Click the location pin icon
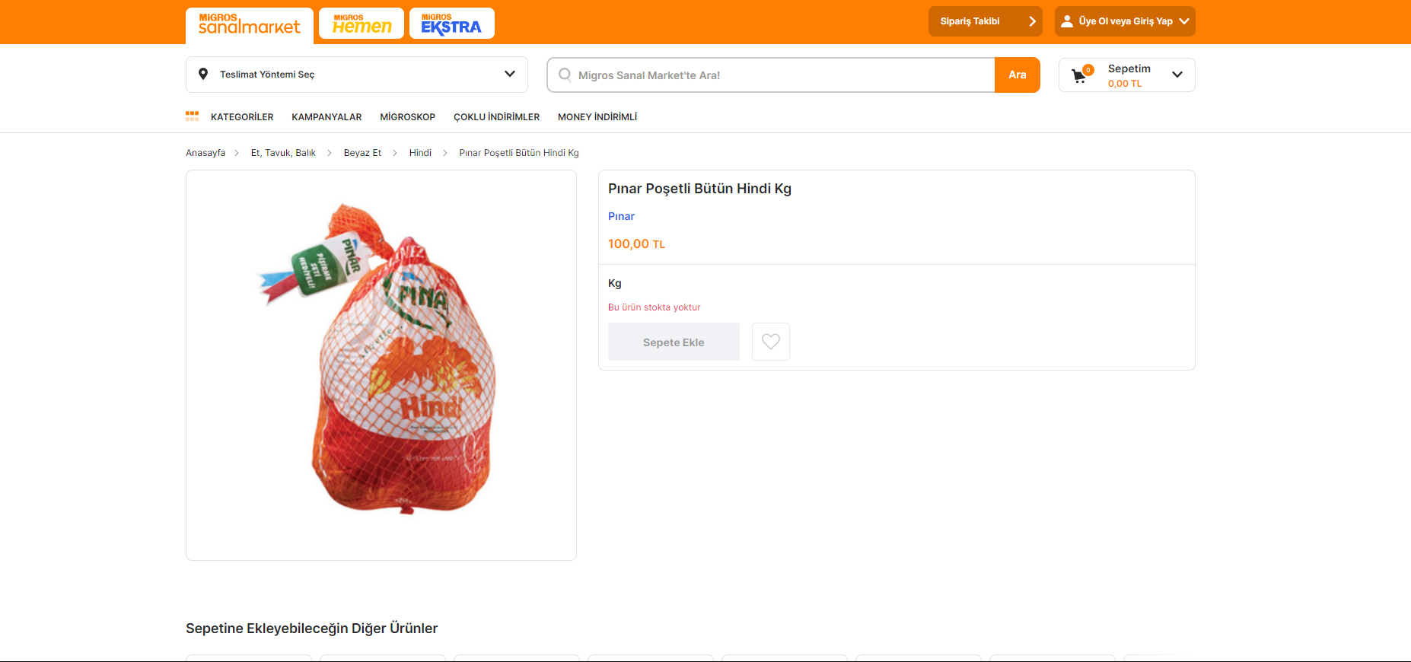The width and height of the screenshot is (1411, 662). 203,74
